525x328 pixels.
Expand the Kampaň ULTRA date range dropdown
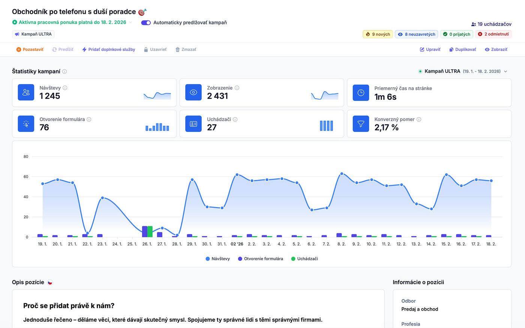point(505,72)
